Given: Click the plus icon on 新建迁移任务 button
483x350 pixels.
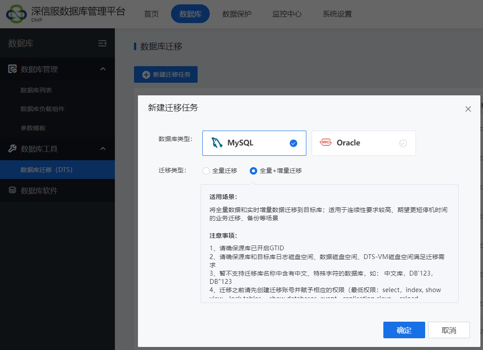Looking at the screenshot, I should pos(146,74).
